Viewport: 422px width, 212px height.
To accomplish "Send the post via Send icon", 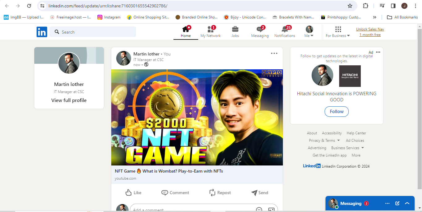I will [x=260, y=193].
